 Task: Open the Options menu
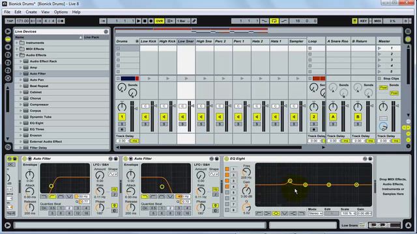click(61, 12)
